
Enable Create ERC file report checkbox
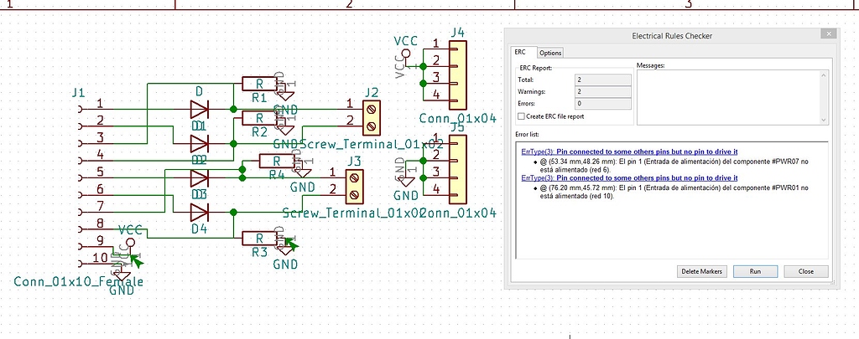click(x=522, y=116)
